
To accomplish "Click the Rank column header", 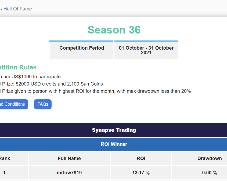I will pos(5,158).
